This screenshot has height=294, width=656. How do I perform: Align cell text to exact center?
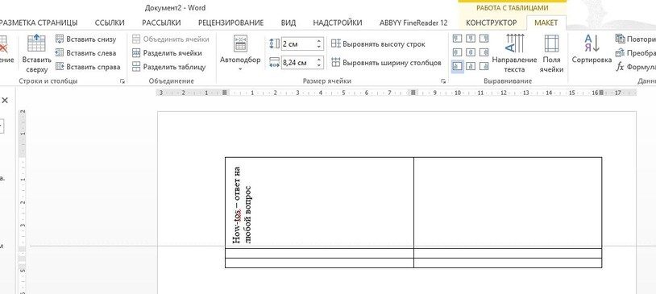pos(471,52)
